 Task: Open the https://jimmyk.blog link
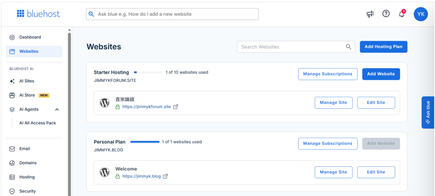coord(141,176)
